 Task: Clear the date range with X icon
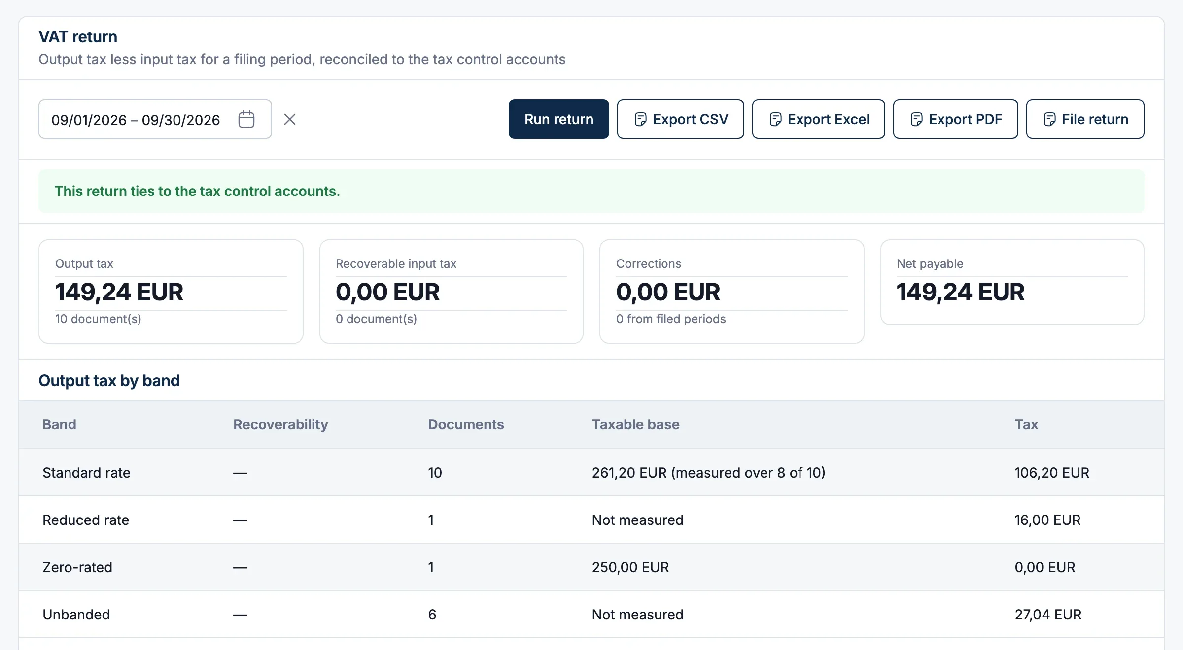point(290,119)
